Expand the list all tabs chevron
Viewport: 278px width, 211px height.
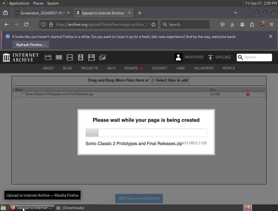236,13
